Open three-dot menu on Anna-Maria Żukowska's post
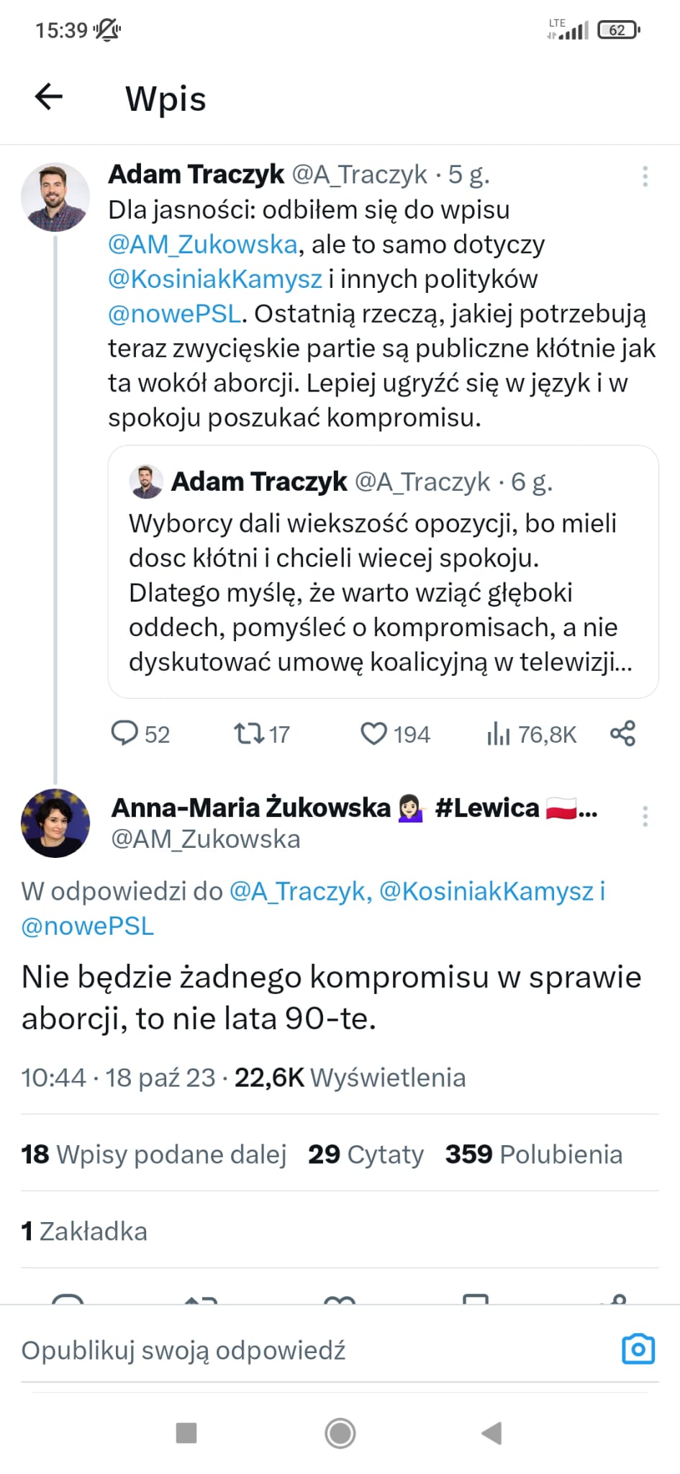The width and height of the screenshot is (680, 1474). click(x=645, y=816)
